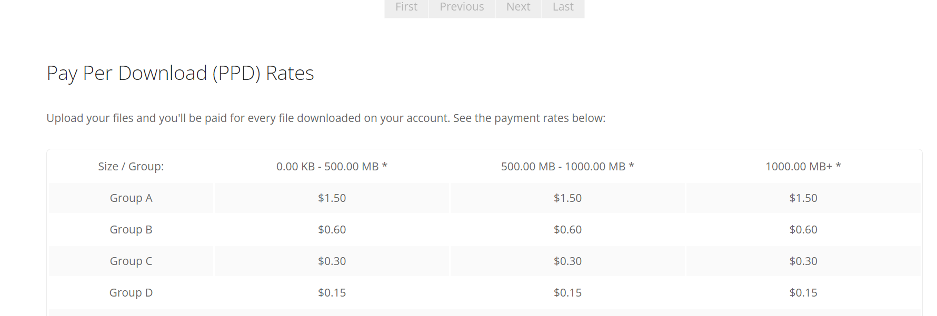Click the 0.00 KB - 500.00 MB header
Viewport: 937px width, 316px height.
(332, 167)
